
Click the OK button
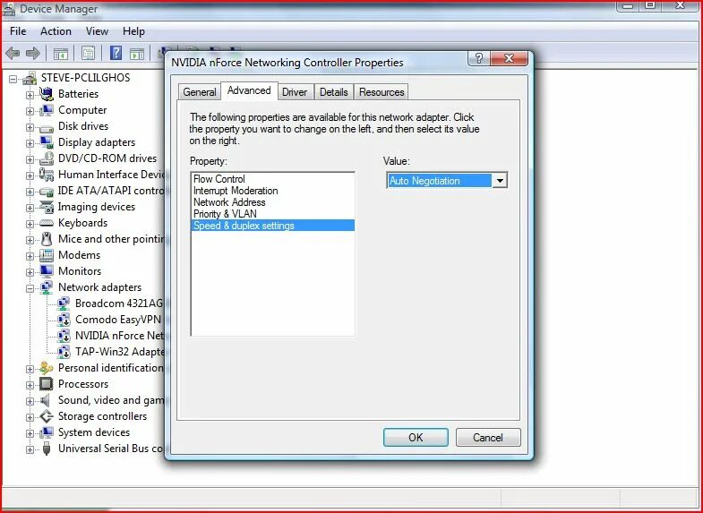coord(416,437)
